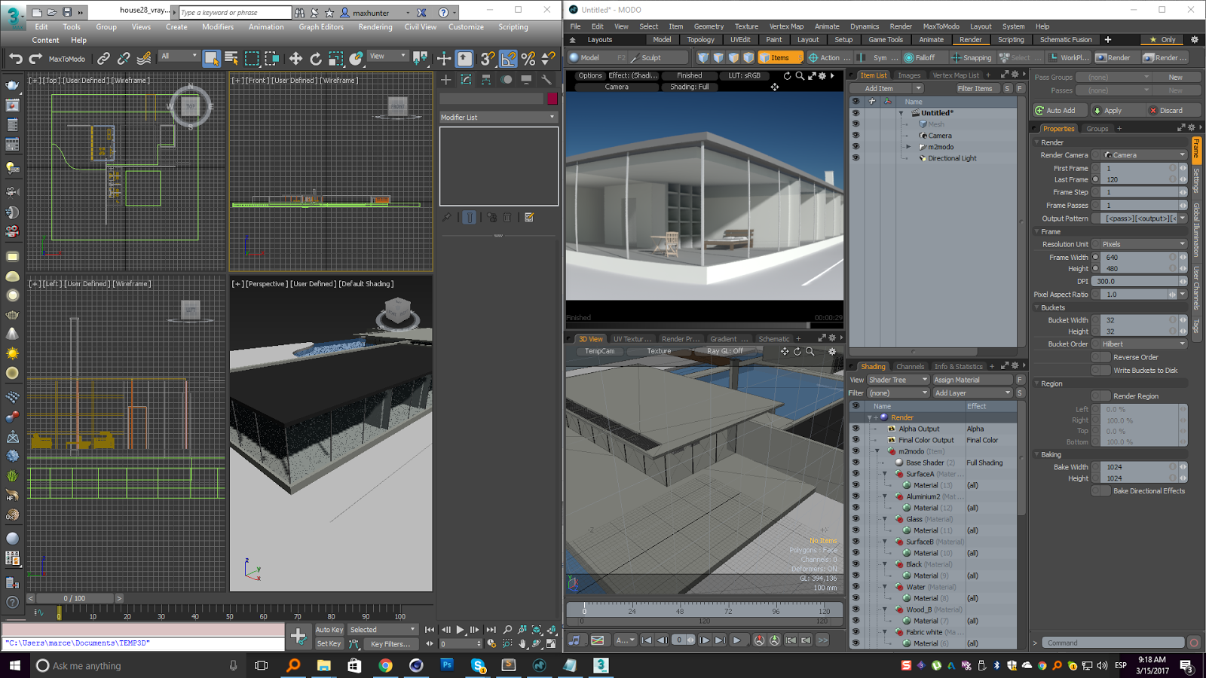The width and height of the screenshot is (1206, 678).
Task: Toggle the Angle Snap button in 3ds Max
Action: tap(508, 58)
